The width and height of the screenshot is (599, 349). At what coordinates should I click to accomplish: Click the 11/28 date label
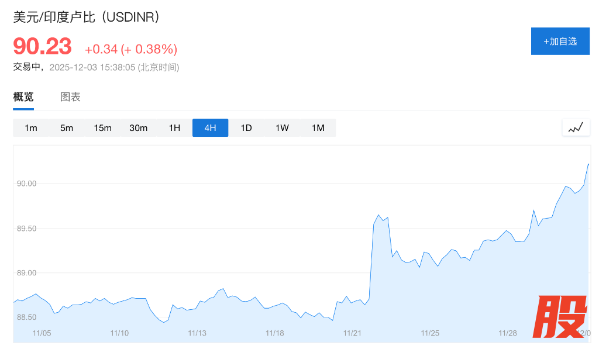tap(507, 333)
